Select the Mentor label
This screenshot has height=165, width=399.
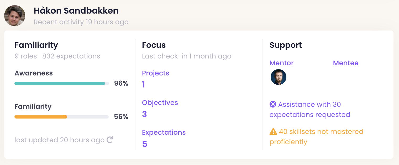click(281, 63)
